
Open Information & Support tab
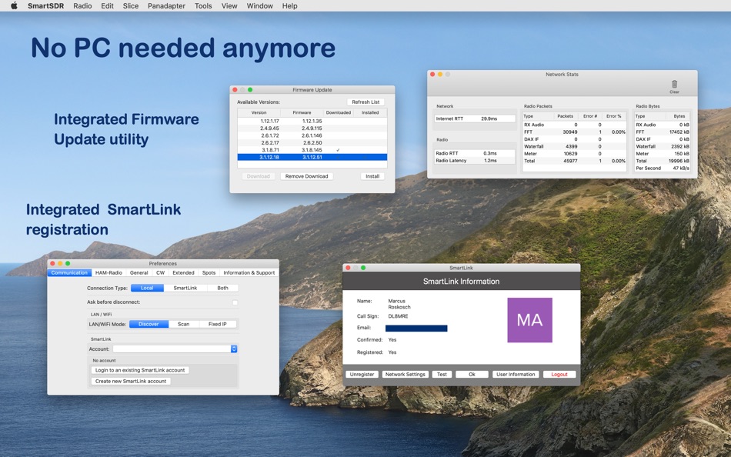click(249, 273)
